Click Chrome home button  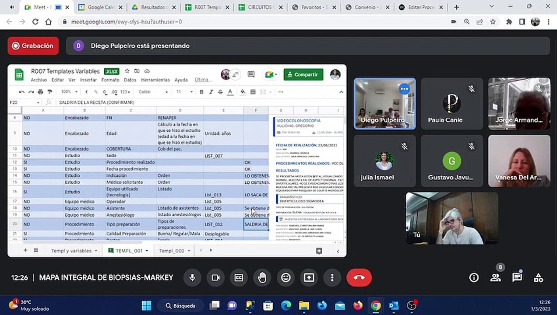click(x=48, y=21)
